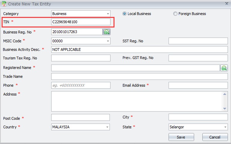This screenshot has width=231, height=144.
Task: Click the Post Code field
Action: point(80,117)
